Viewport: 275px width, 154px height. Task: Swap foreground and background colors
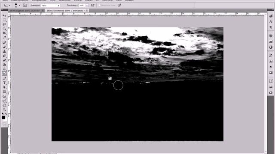[x=6, y=114]
